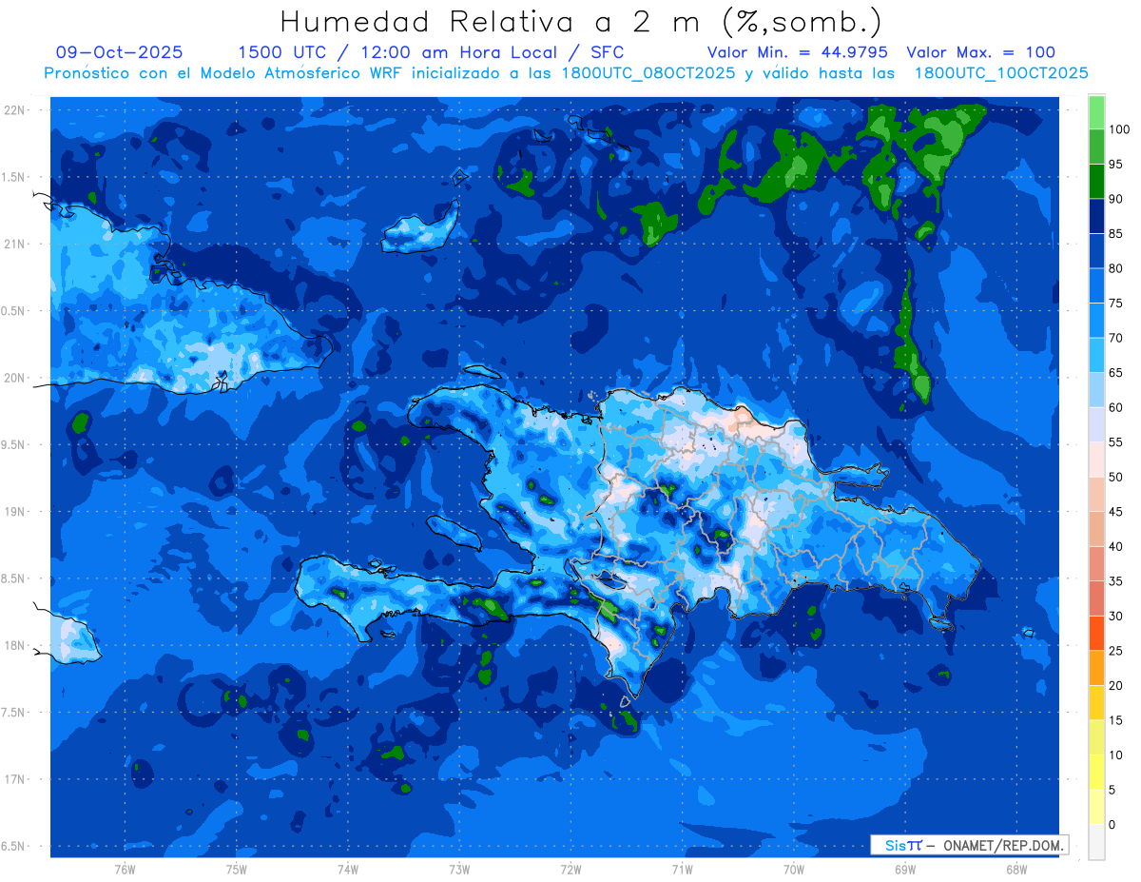The height and width of the screenshot is (882, 1141).
Task: Click the colorbar label '55'
Action: pos(1115,442)
